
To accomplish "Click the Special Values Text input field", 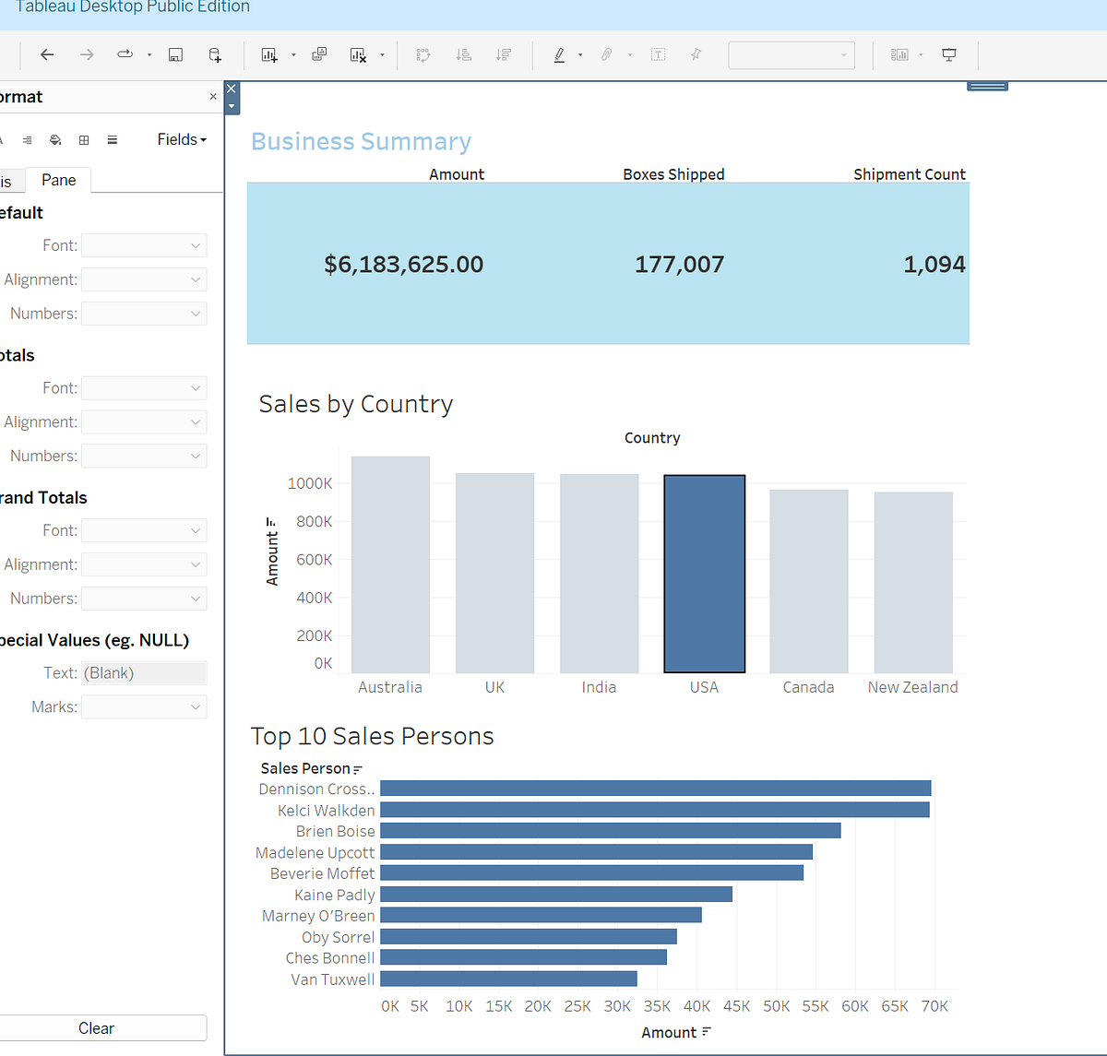I will 144,673.
